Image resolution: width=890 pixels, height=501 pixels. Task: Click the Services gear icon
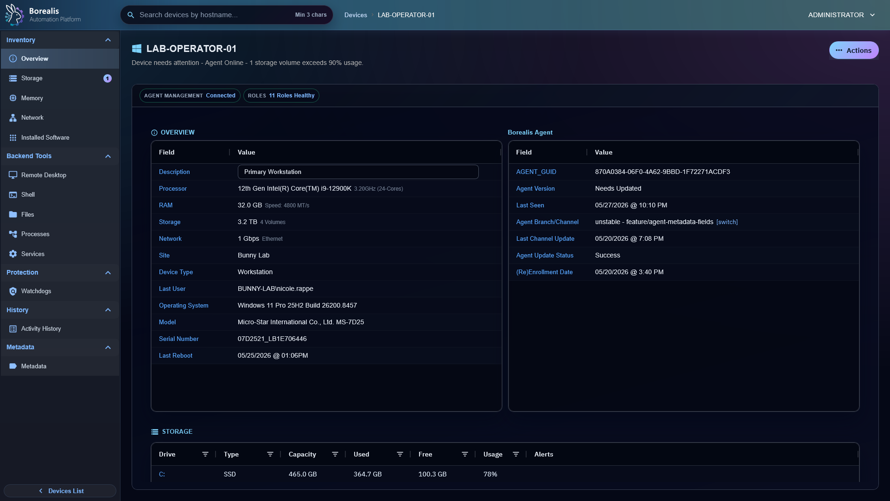pyautogui.click(x=13, y=254)
